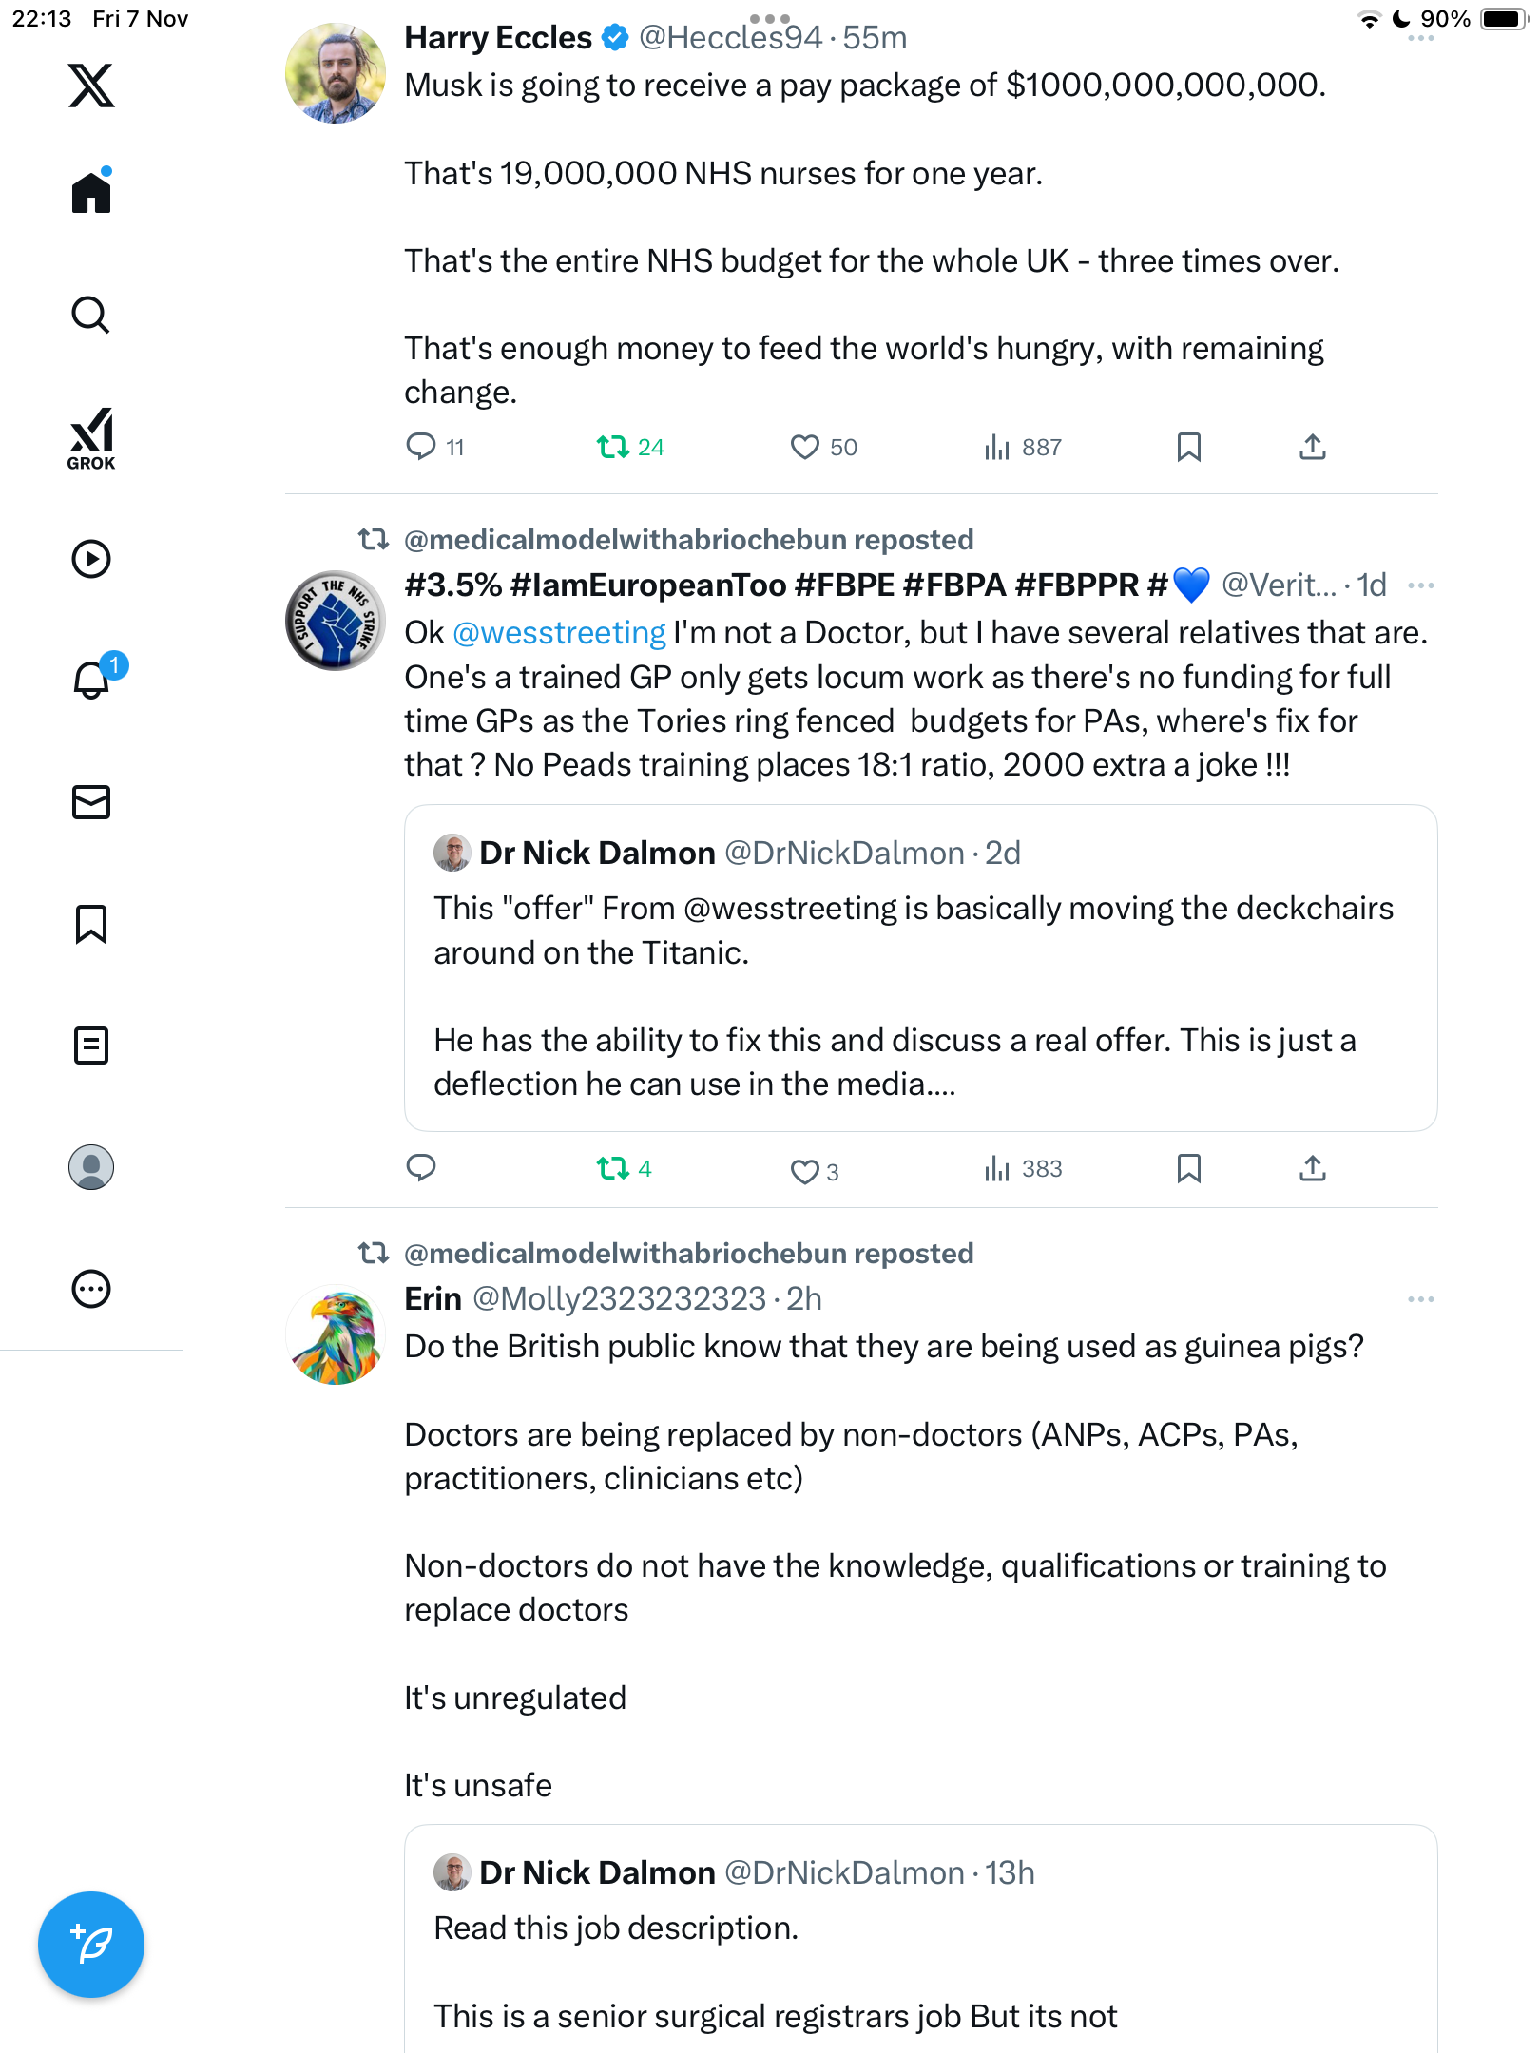Open the Search page
Screen dimensions: 1540x2053
coord(91,315)
